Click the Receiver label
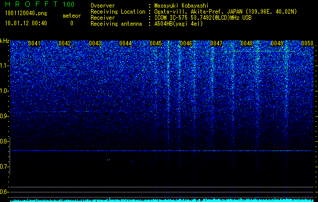The image size is (318, 202). [103, 18]
